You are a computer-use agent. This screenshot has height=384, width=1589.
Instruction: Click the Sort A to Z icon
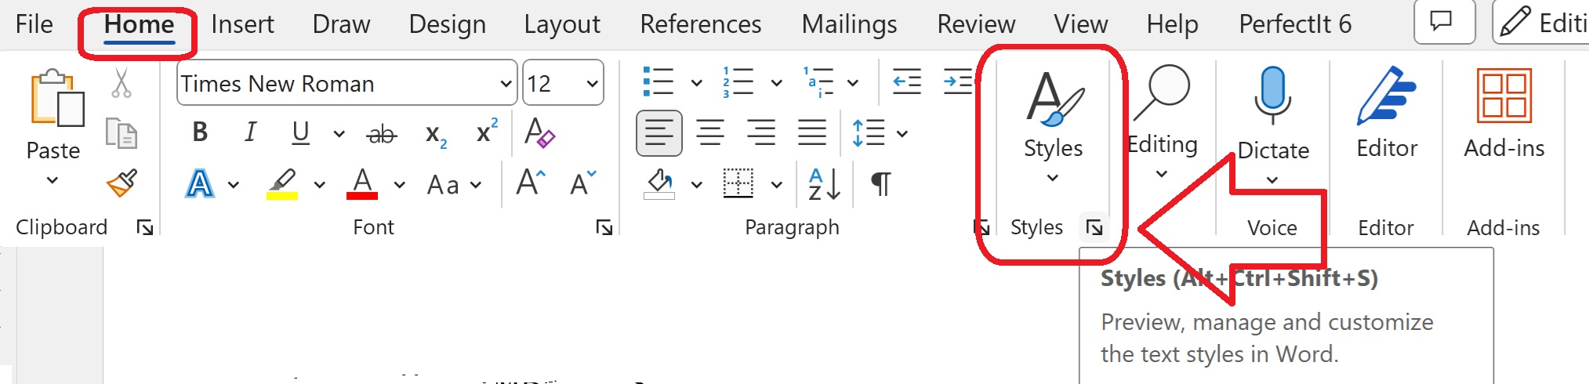pos(824,184)
